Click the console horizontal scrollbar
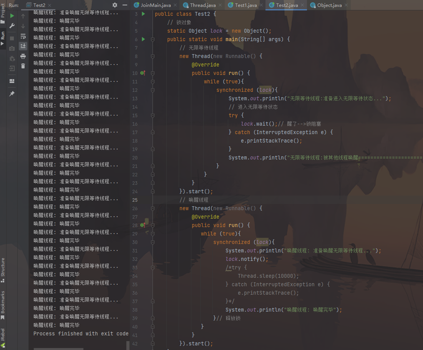This screenshot has height=350, width=423. (58, 348)
